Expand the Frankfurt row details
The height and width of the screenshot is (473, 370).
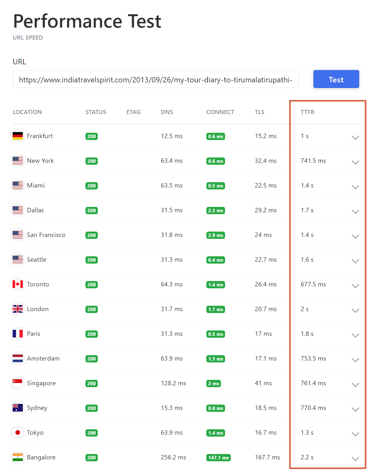(x=355, y=137)
